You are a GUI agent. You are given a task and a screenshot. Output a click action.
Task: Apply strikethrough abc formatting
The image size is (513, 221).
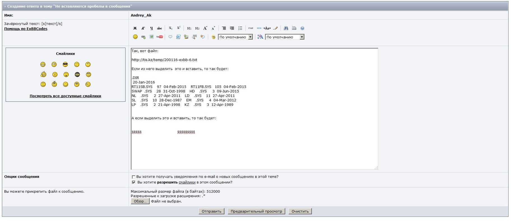click(159, 28)
